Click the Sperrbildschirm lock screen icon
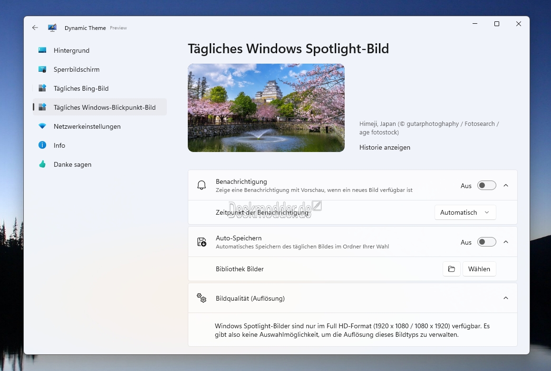Screen dimensions: 551x371 click(42, 69)
